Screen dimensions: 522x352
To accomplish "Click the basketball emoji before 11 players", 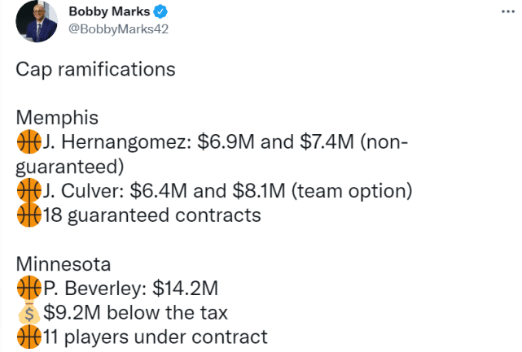I will click(x=28, y=336).
